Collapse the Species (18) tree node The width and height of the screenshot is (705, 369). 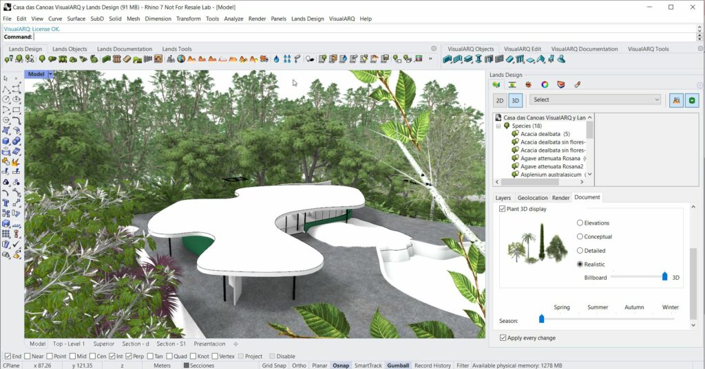point(498,126)
